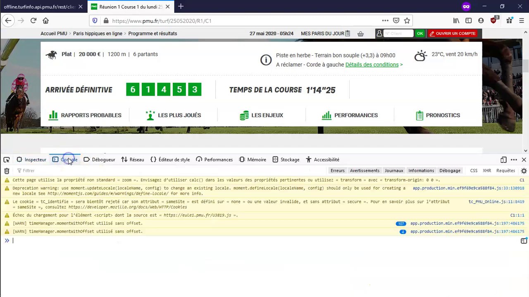Open the Débogueur tab
The width and height of the screenshot is (529, 297).
99,160
